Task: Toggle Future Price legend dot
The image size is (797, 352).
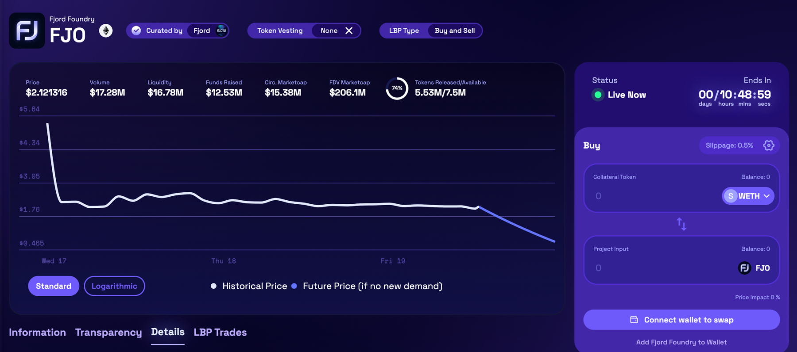Action: pos(294,286)
